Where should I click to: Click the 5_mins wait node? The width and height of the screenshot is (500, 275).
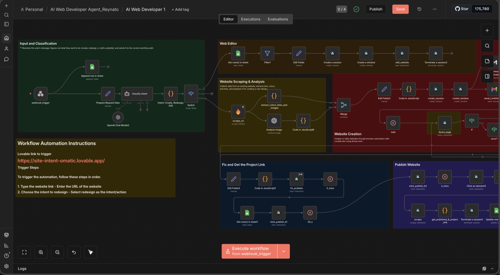click(x=330, y=179)
